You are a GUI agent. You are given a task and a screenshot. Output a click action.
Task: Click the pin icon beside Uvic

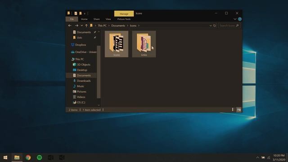tap(95, 37)
